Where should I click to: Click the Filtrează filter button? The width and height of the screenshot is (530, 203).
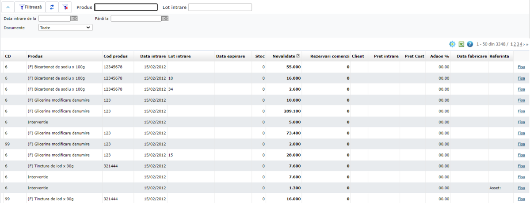[30, 7]
